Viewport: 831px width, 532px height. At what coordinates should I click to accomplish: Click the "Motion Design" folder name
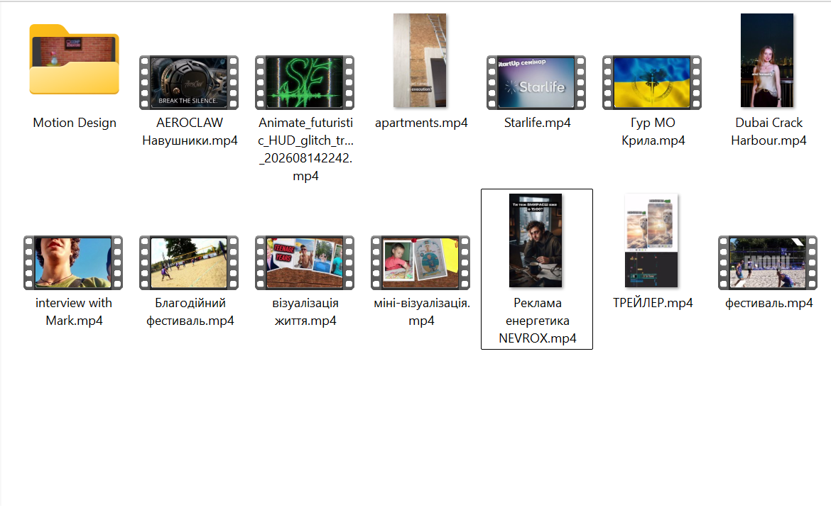point(75,123)
